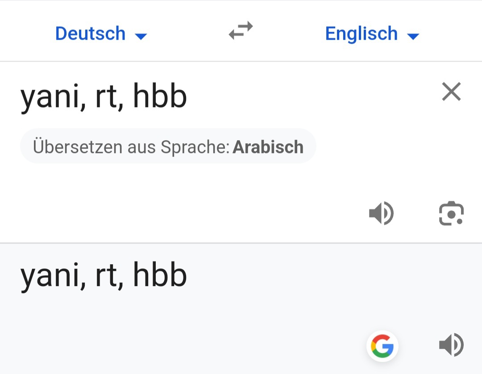
Task: Expand the arrow next to Deutsch
Action: click(x=141, y=36)
